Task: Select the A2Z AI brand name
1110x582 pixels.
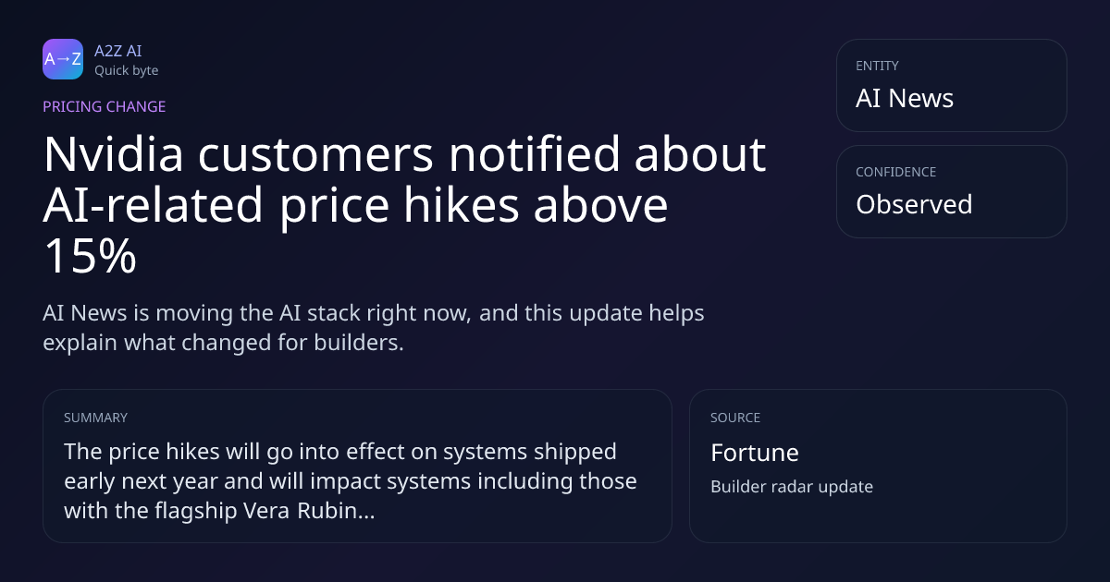Action: [x=118, y=51]
